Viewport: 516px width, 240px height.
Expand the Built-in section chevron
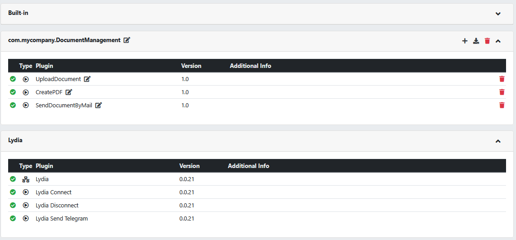498,14
